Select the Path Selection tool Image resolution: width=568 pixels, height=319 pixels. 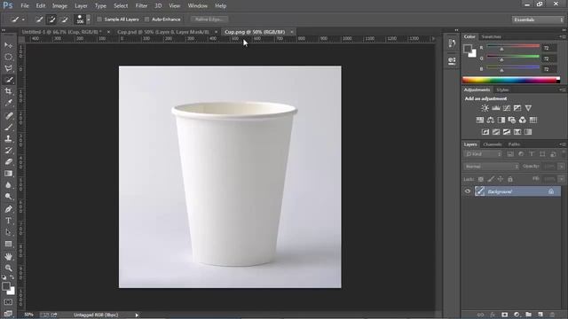tap(8, 232)
